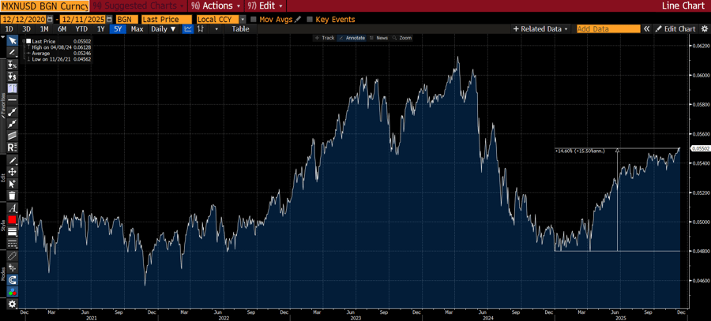Click the Add Data input field
711x321 pixels.
pos(608,29)
